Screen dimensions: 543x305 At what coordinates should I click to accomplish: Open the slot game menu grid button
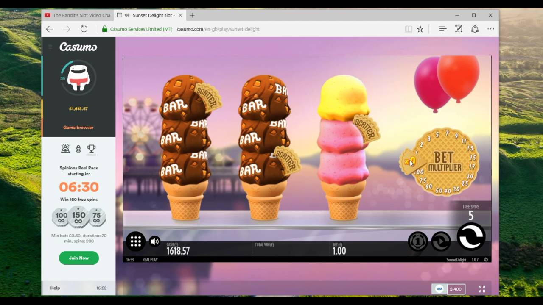tap(135, 241)
